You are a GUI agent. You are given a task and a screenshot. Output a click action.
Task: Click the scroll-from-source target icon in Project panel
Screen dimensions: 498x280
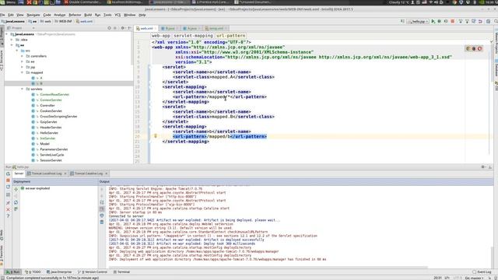[x=109, y=28]
